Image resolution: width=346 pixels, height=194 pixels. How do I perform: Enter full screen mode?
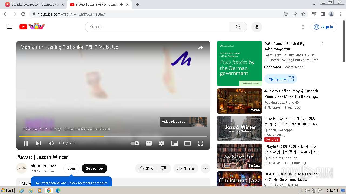(201, 143)
